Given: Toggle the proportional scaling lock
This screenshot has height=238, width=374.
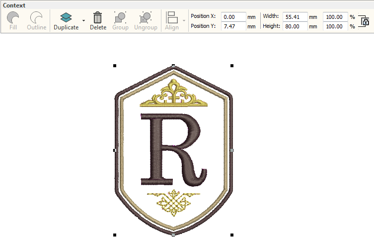Looking at the screenshot, I should tap(364, 21).
